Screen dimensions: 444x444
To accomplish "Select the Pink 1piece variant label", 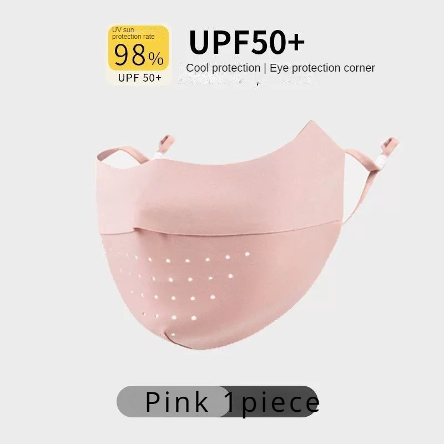I will coord(232,401).
